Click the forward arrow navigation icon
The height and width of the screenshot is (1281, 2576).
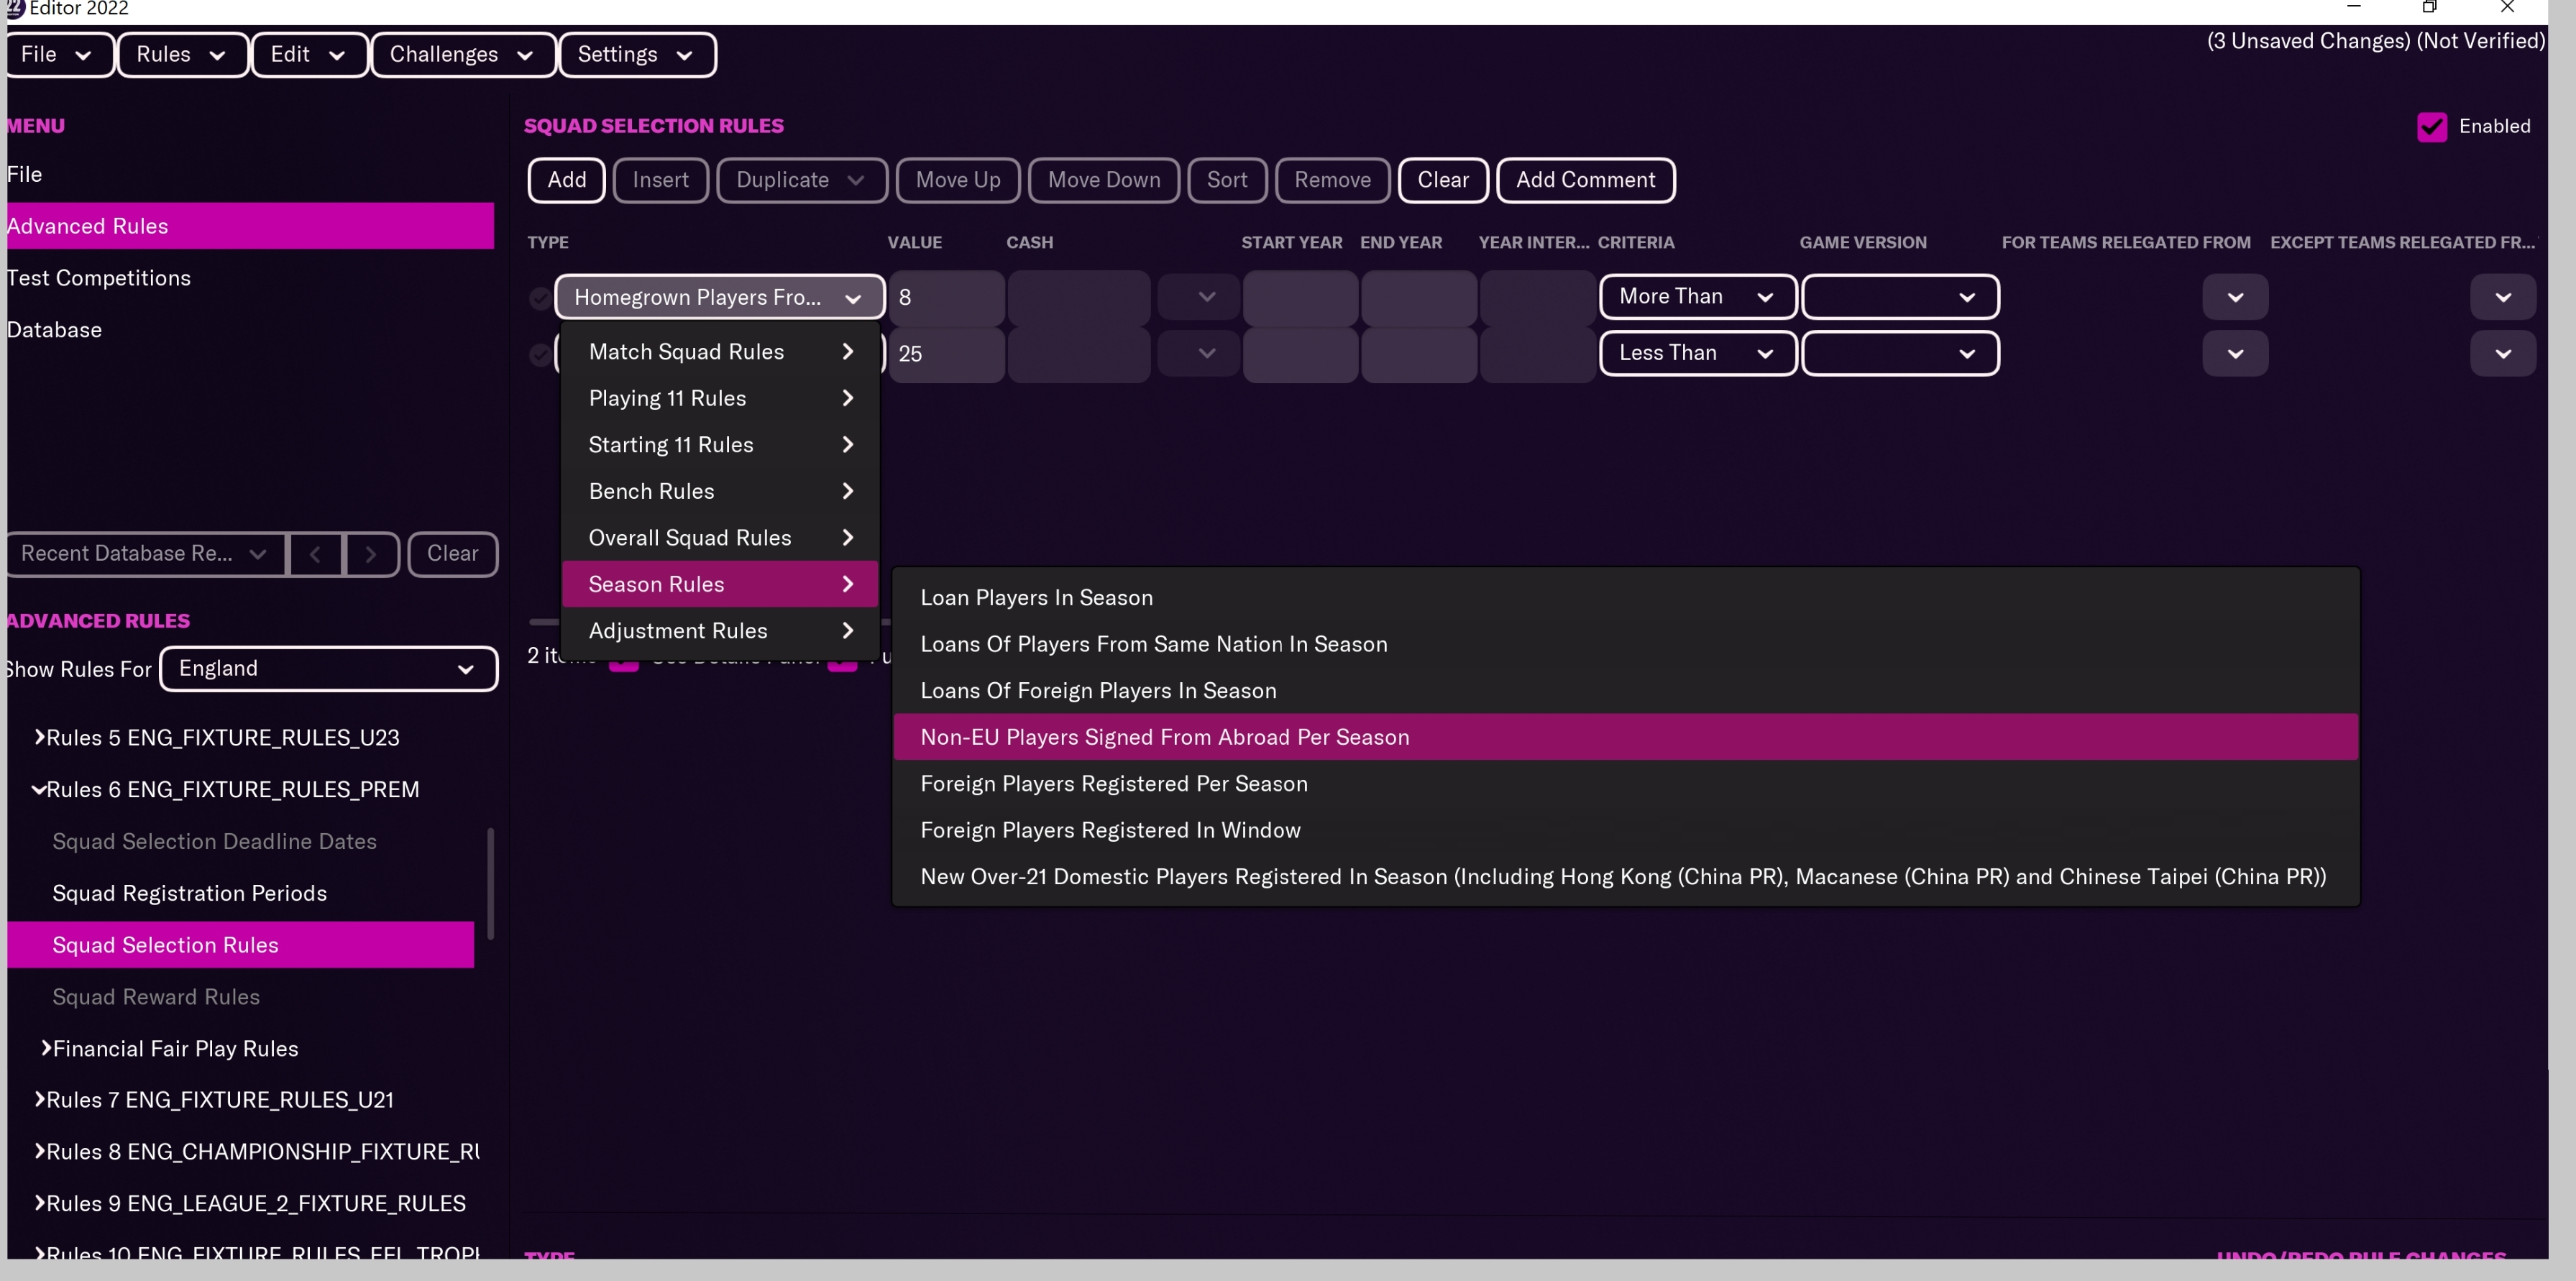tap(371, 554)
